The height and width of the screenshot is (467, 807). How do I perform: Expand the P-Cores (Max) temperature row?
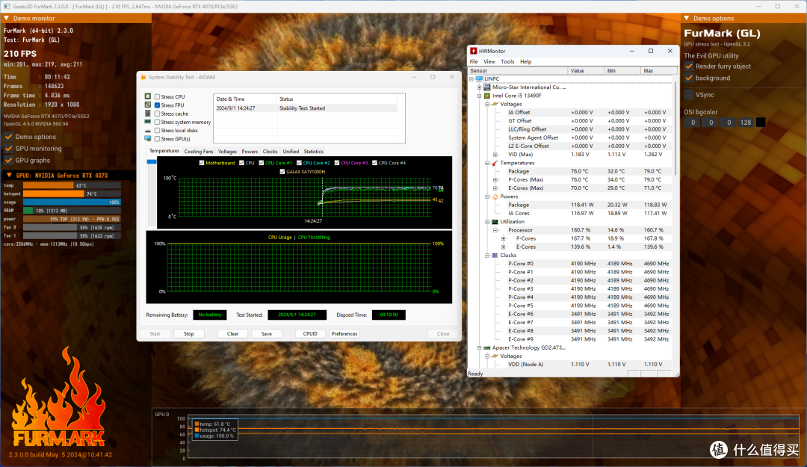[x=495, y=179]
